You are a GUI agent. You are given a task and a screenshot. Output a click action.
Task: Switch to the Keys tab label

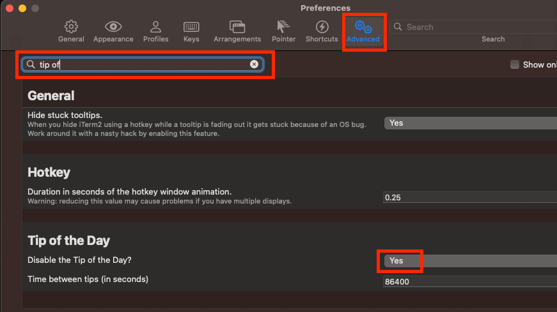point(191,39)
